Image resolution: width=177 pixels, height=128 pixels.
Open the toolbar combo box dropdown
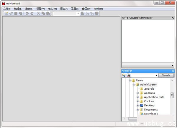[x=78, y=14]
